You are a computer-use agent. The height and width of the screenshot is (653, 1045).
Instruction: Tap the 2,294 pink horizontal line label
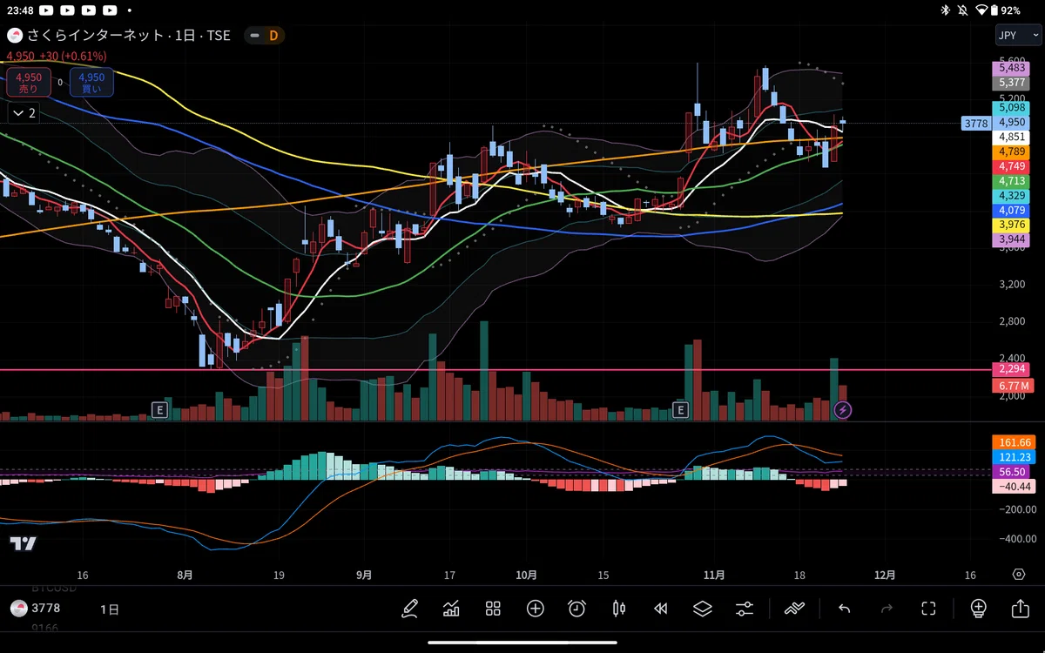pyautogui.click(x=1012, y=369)
